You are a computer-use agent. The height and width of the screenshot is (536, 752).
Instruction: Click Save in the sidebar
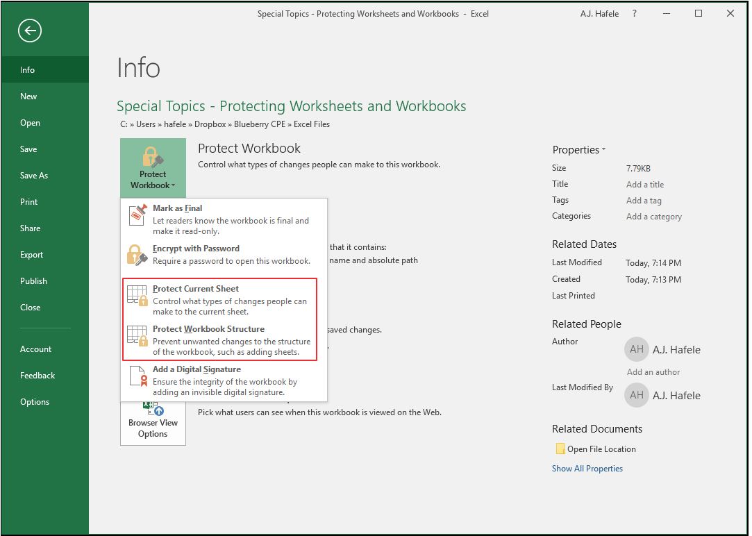click(44, 149)
